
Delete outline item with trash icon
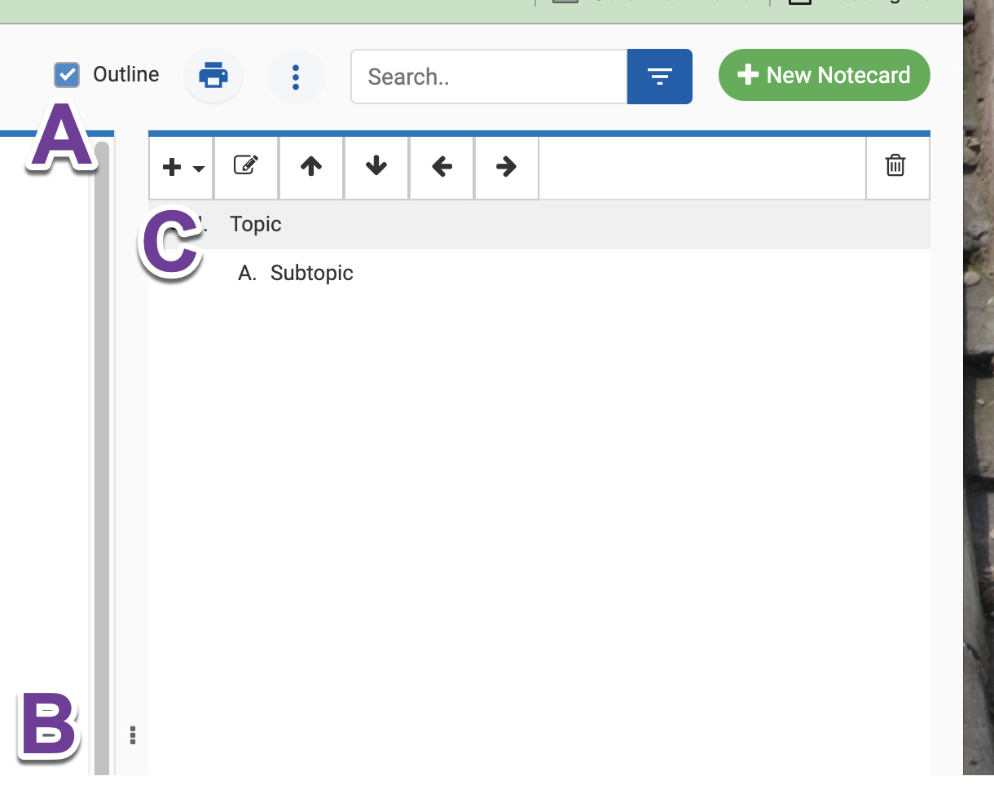coord(895,166)
